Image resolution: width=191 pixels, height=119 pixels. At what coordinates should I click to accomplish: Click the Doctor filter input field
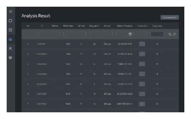click(108, 34)
